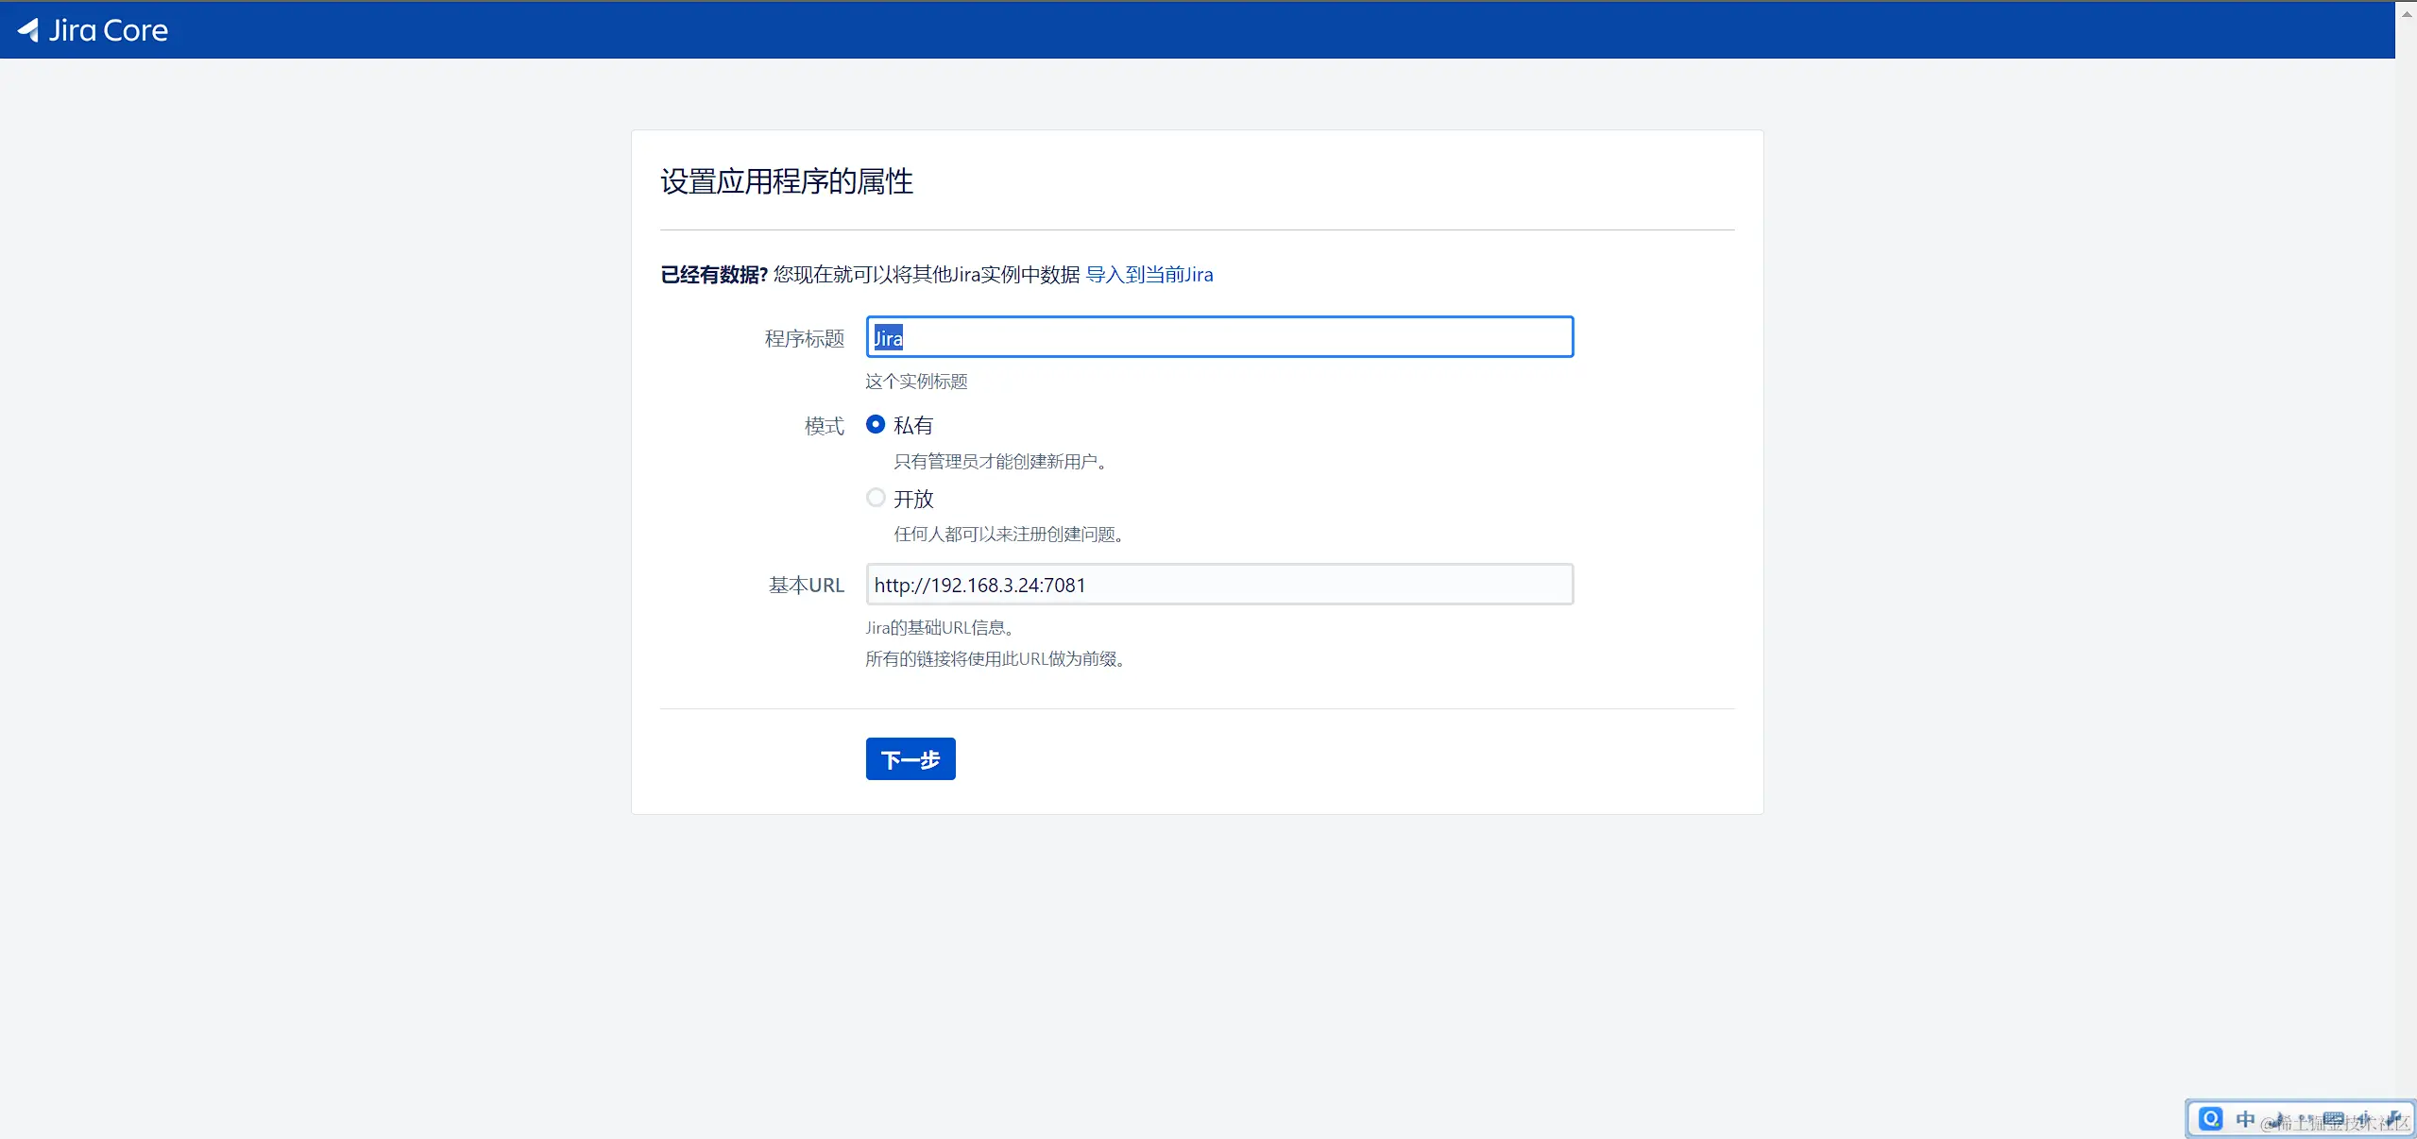Open the IME wrench toolbox icon
Viewport: 2417px width, 1139px height.
[x=2394, y=1119]
